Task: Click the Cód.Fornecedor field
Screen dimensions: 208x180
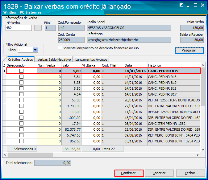Action: click(x=71, y=28)
